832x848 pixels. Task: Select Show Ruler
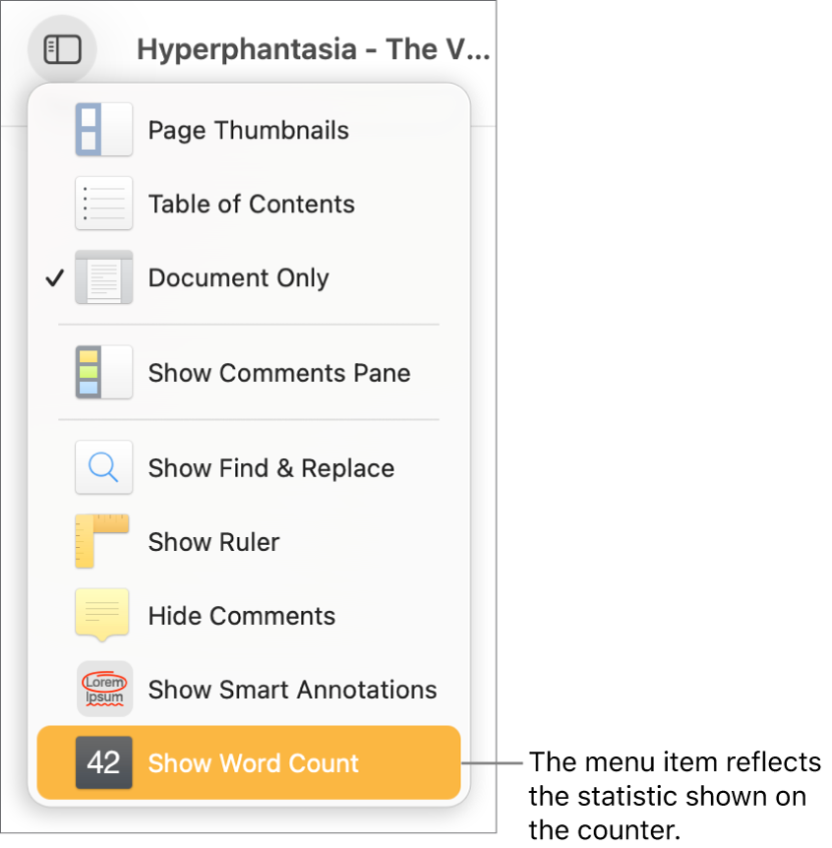pyautogui.click(x=213, y=541)
